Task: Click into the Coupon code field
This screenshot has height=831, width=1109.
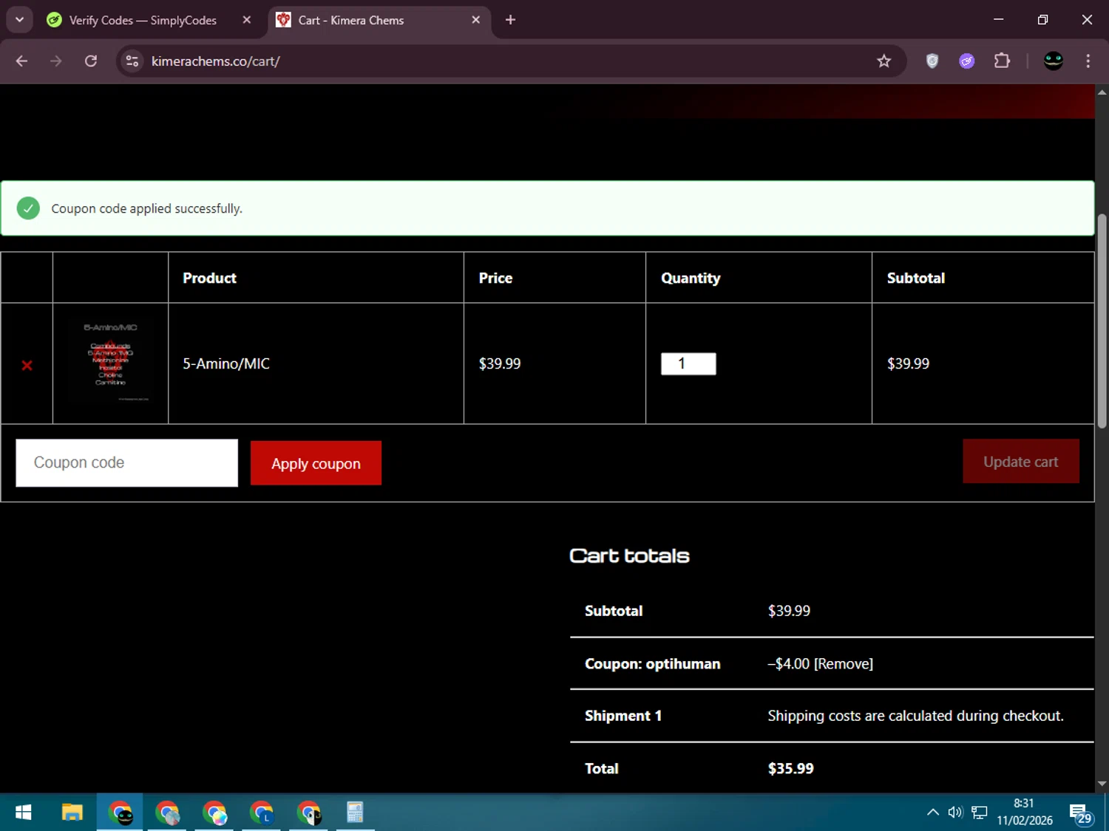Action: (127, 463)
